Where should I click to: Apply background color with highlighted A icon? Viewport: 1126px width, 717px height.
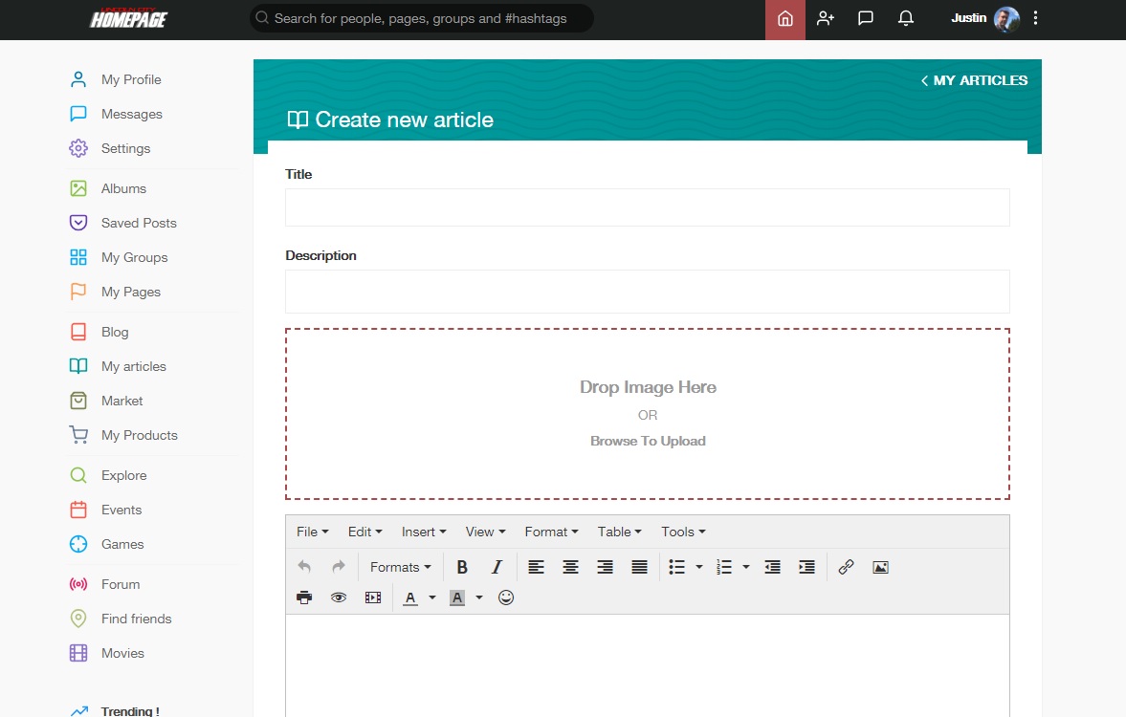coord(457,597)
